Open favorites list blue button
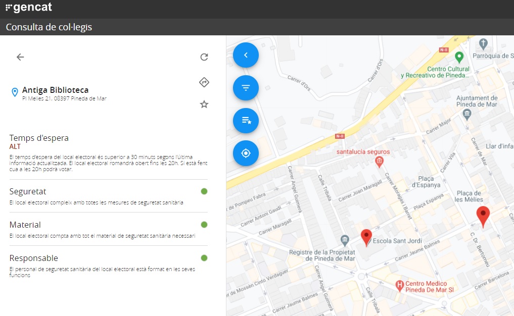The height and width of the screenshot is (316, 514). [246, 121]
